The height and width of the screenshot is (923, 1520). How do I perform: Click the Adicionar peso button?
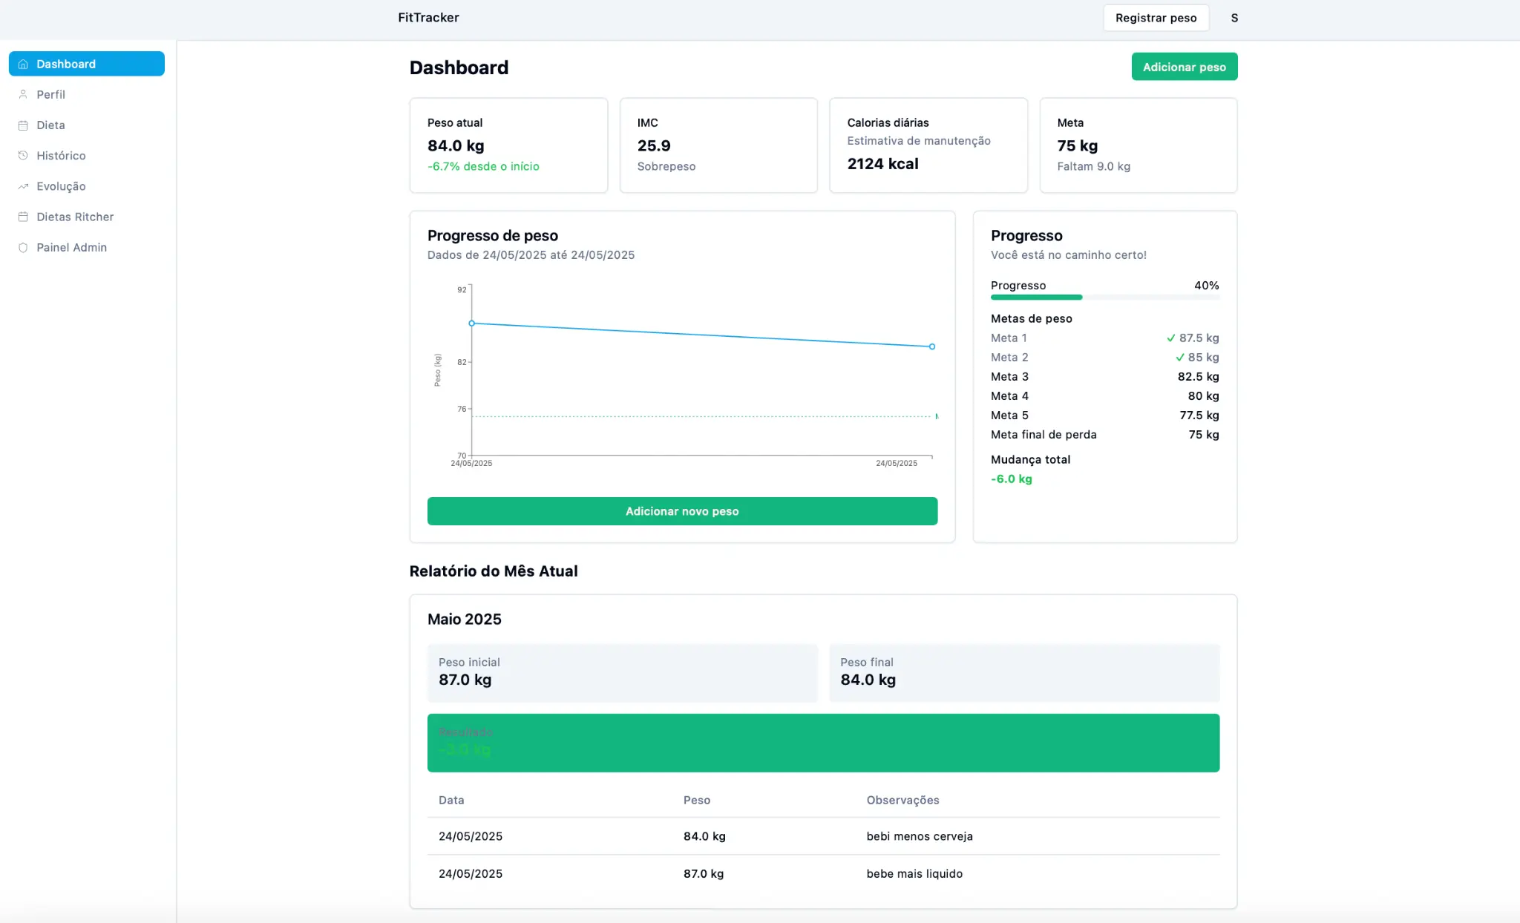coord(1184,66)
